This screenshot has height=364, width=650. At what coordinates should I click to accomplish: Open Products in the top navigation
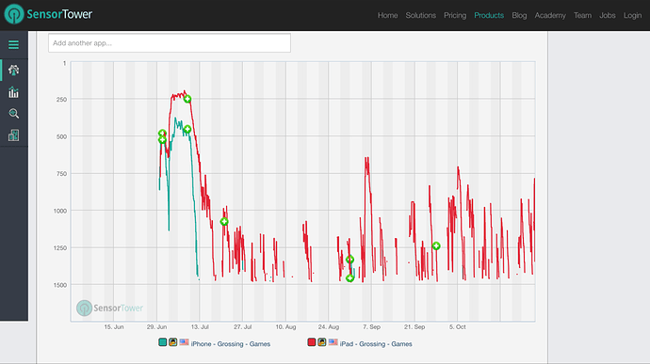click(x=489, y=15)
